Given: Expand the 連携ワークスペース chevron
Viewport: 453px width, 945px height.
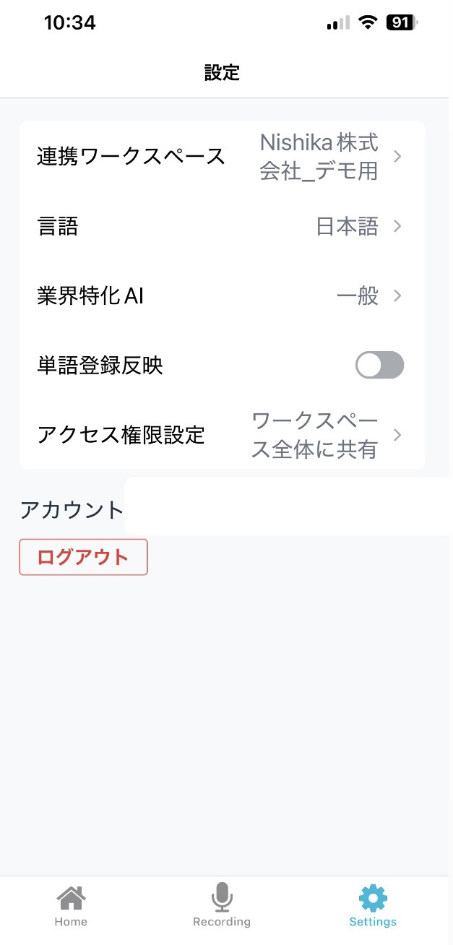Looking at the screenshot, I should pyautogui.click(x=397, y=156).
